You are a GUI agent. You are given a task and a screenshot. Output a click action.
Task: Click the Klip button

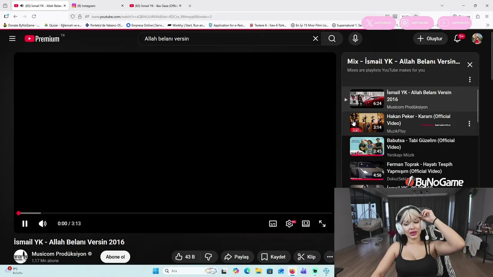point(307,257)
